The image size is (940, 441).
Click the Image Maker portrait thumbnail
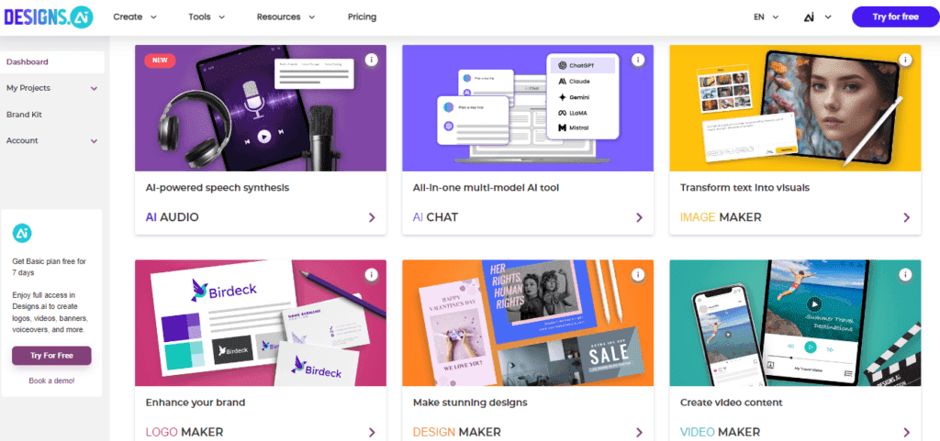click(x=795, y=107)
